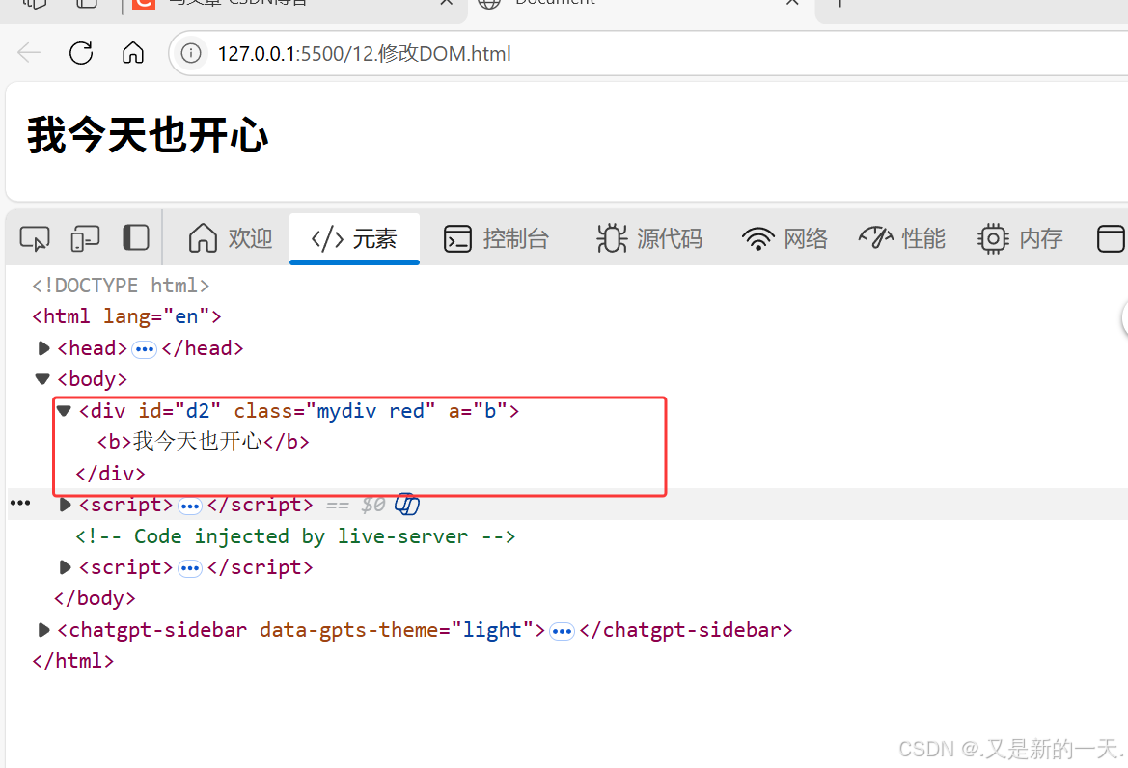Screen dimensions: 1128x768
Task: Go to the browser home page icon
Action: point(133,52)
